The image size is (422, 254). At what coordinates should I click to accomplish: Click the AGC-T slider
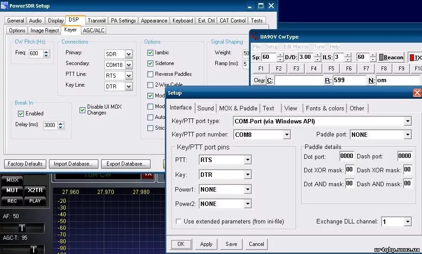pos(22,249)
